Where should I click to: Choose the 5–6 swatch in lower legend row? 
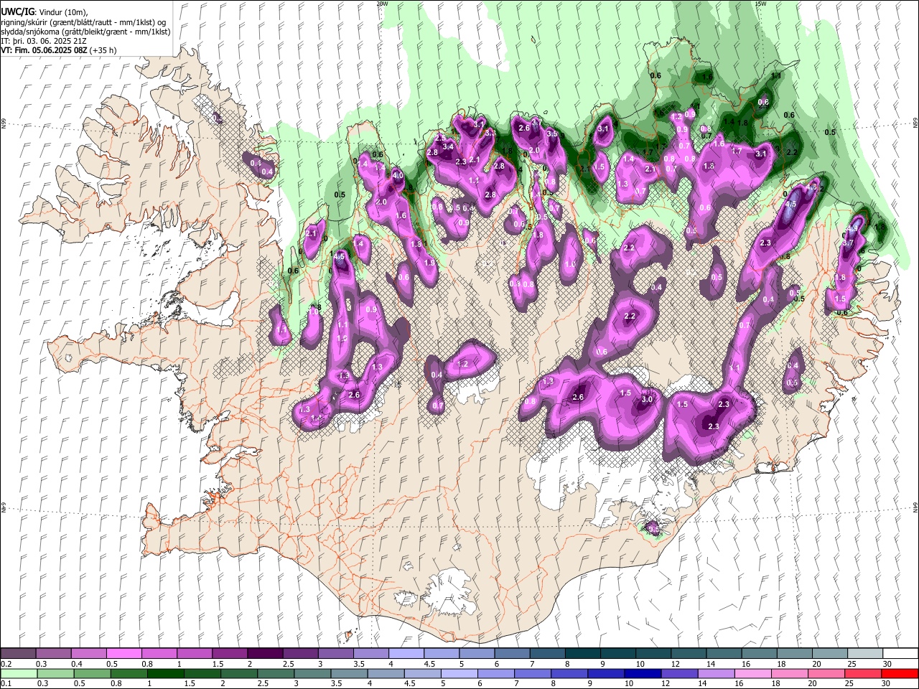(x=459, y=673)
